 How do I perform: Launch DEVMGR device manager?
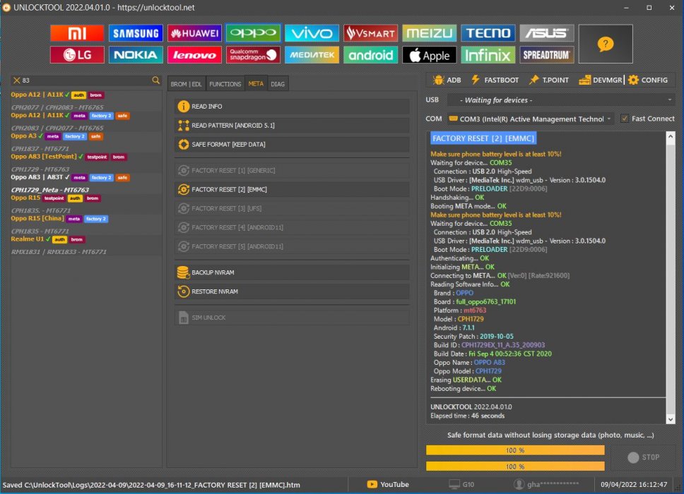click(x=600, y=80)
